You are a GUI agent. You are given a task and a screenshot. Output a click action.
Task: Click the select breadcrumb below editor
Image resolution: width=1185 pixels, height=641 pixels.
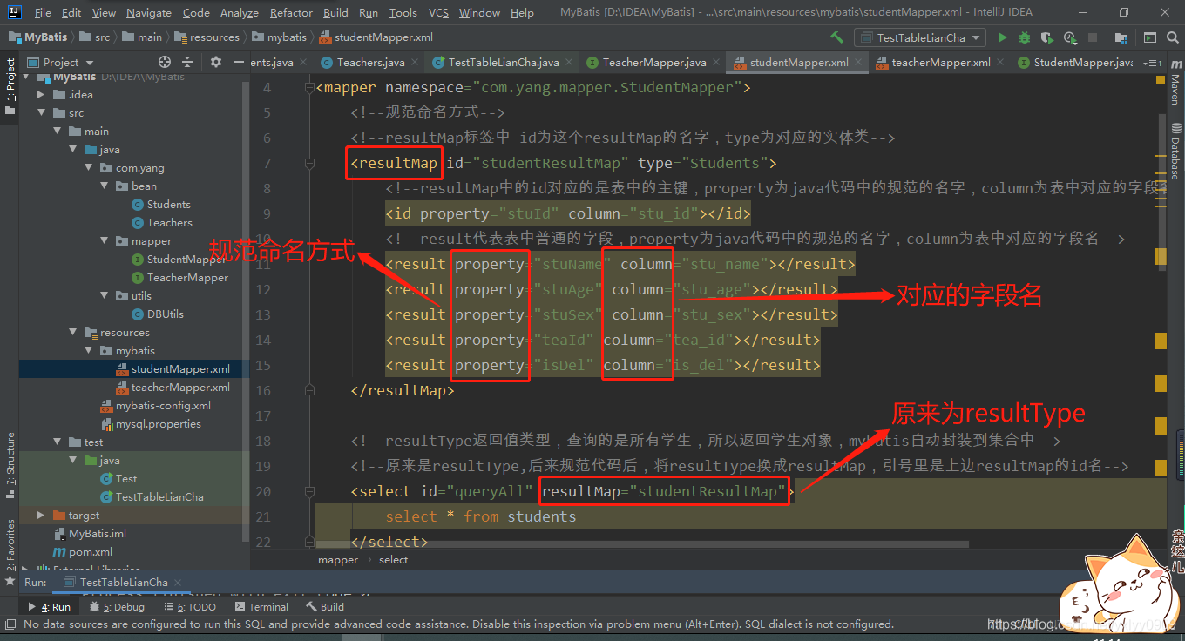[394, 560]
